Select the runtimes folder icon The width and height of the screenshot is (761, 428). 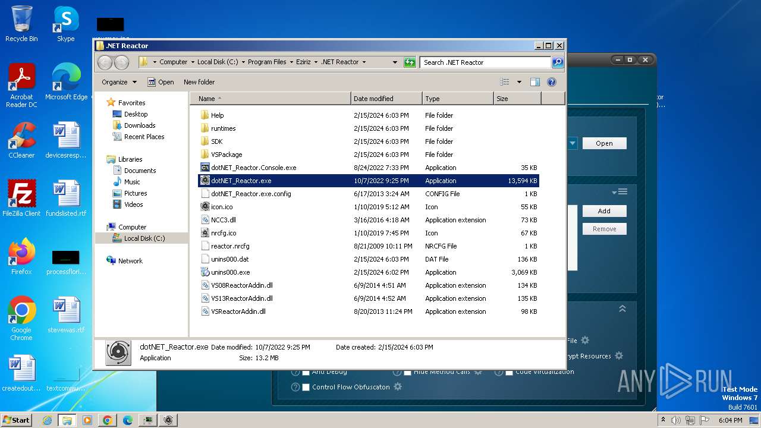(205, 128)
